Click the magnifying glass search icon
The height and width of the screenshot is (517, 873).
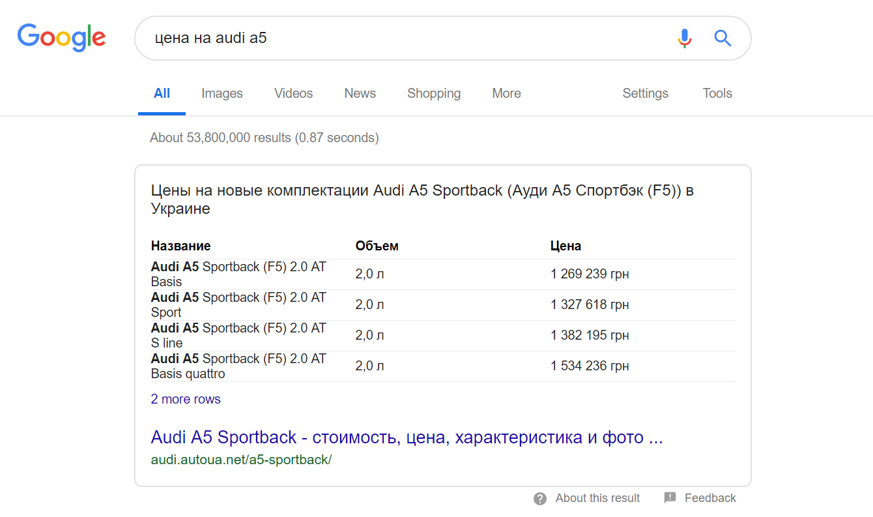(x=723, y=38)
